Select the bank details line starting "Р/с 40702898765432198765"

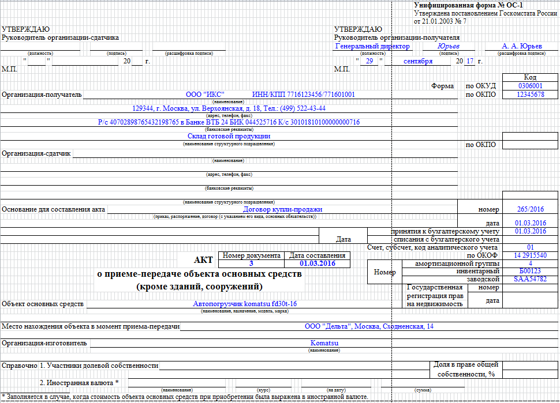point(229,122)
